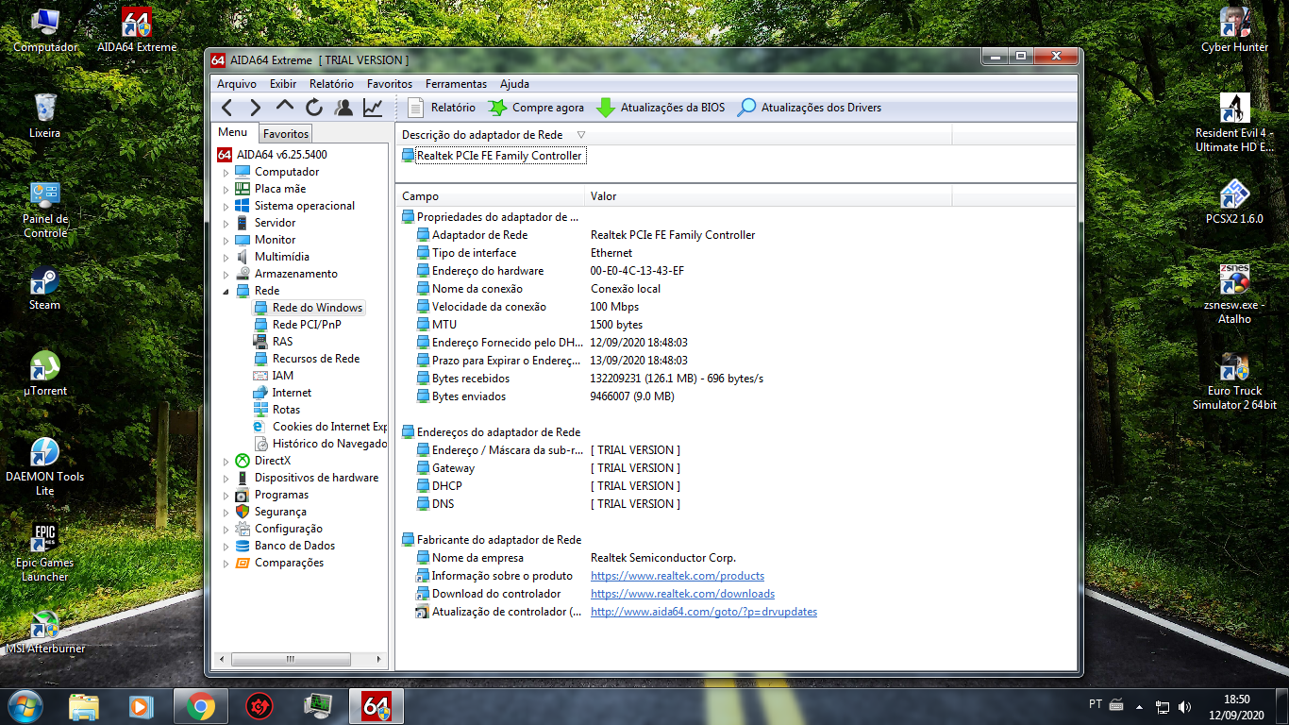The height and width of the screenshot is (725, 1289).
Task: Select the Rede PCI/PnP tree item
Action: point(307,325)
